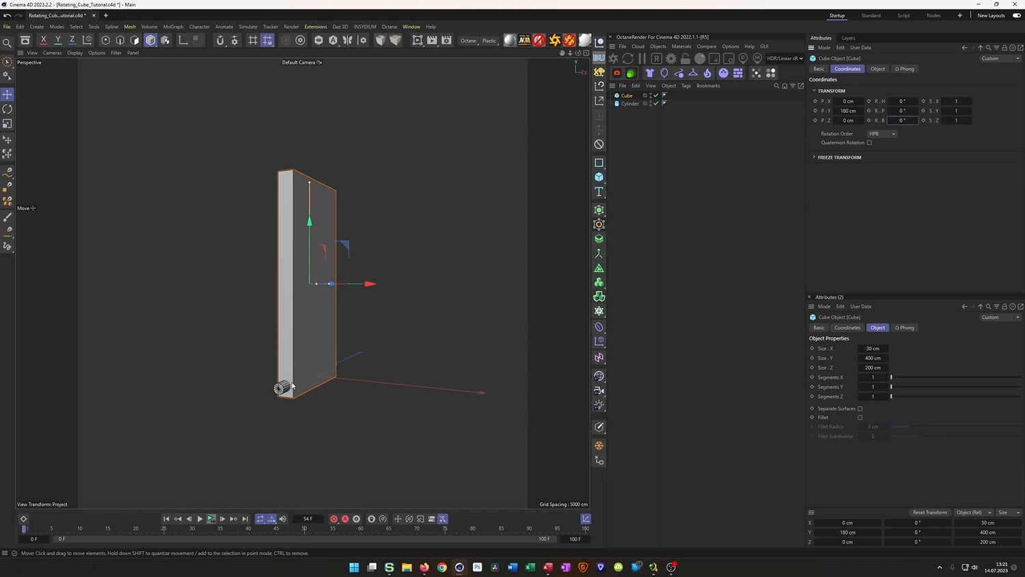Open the Object tab in upper Attributes panel

point(877,69)
